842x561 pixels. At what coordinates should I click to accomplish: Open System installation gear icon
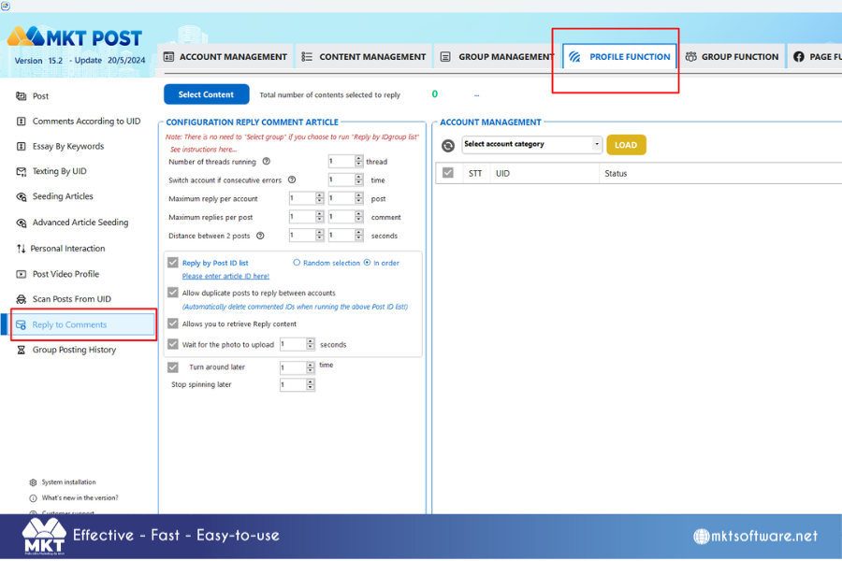click(34, 482)
